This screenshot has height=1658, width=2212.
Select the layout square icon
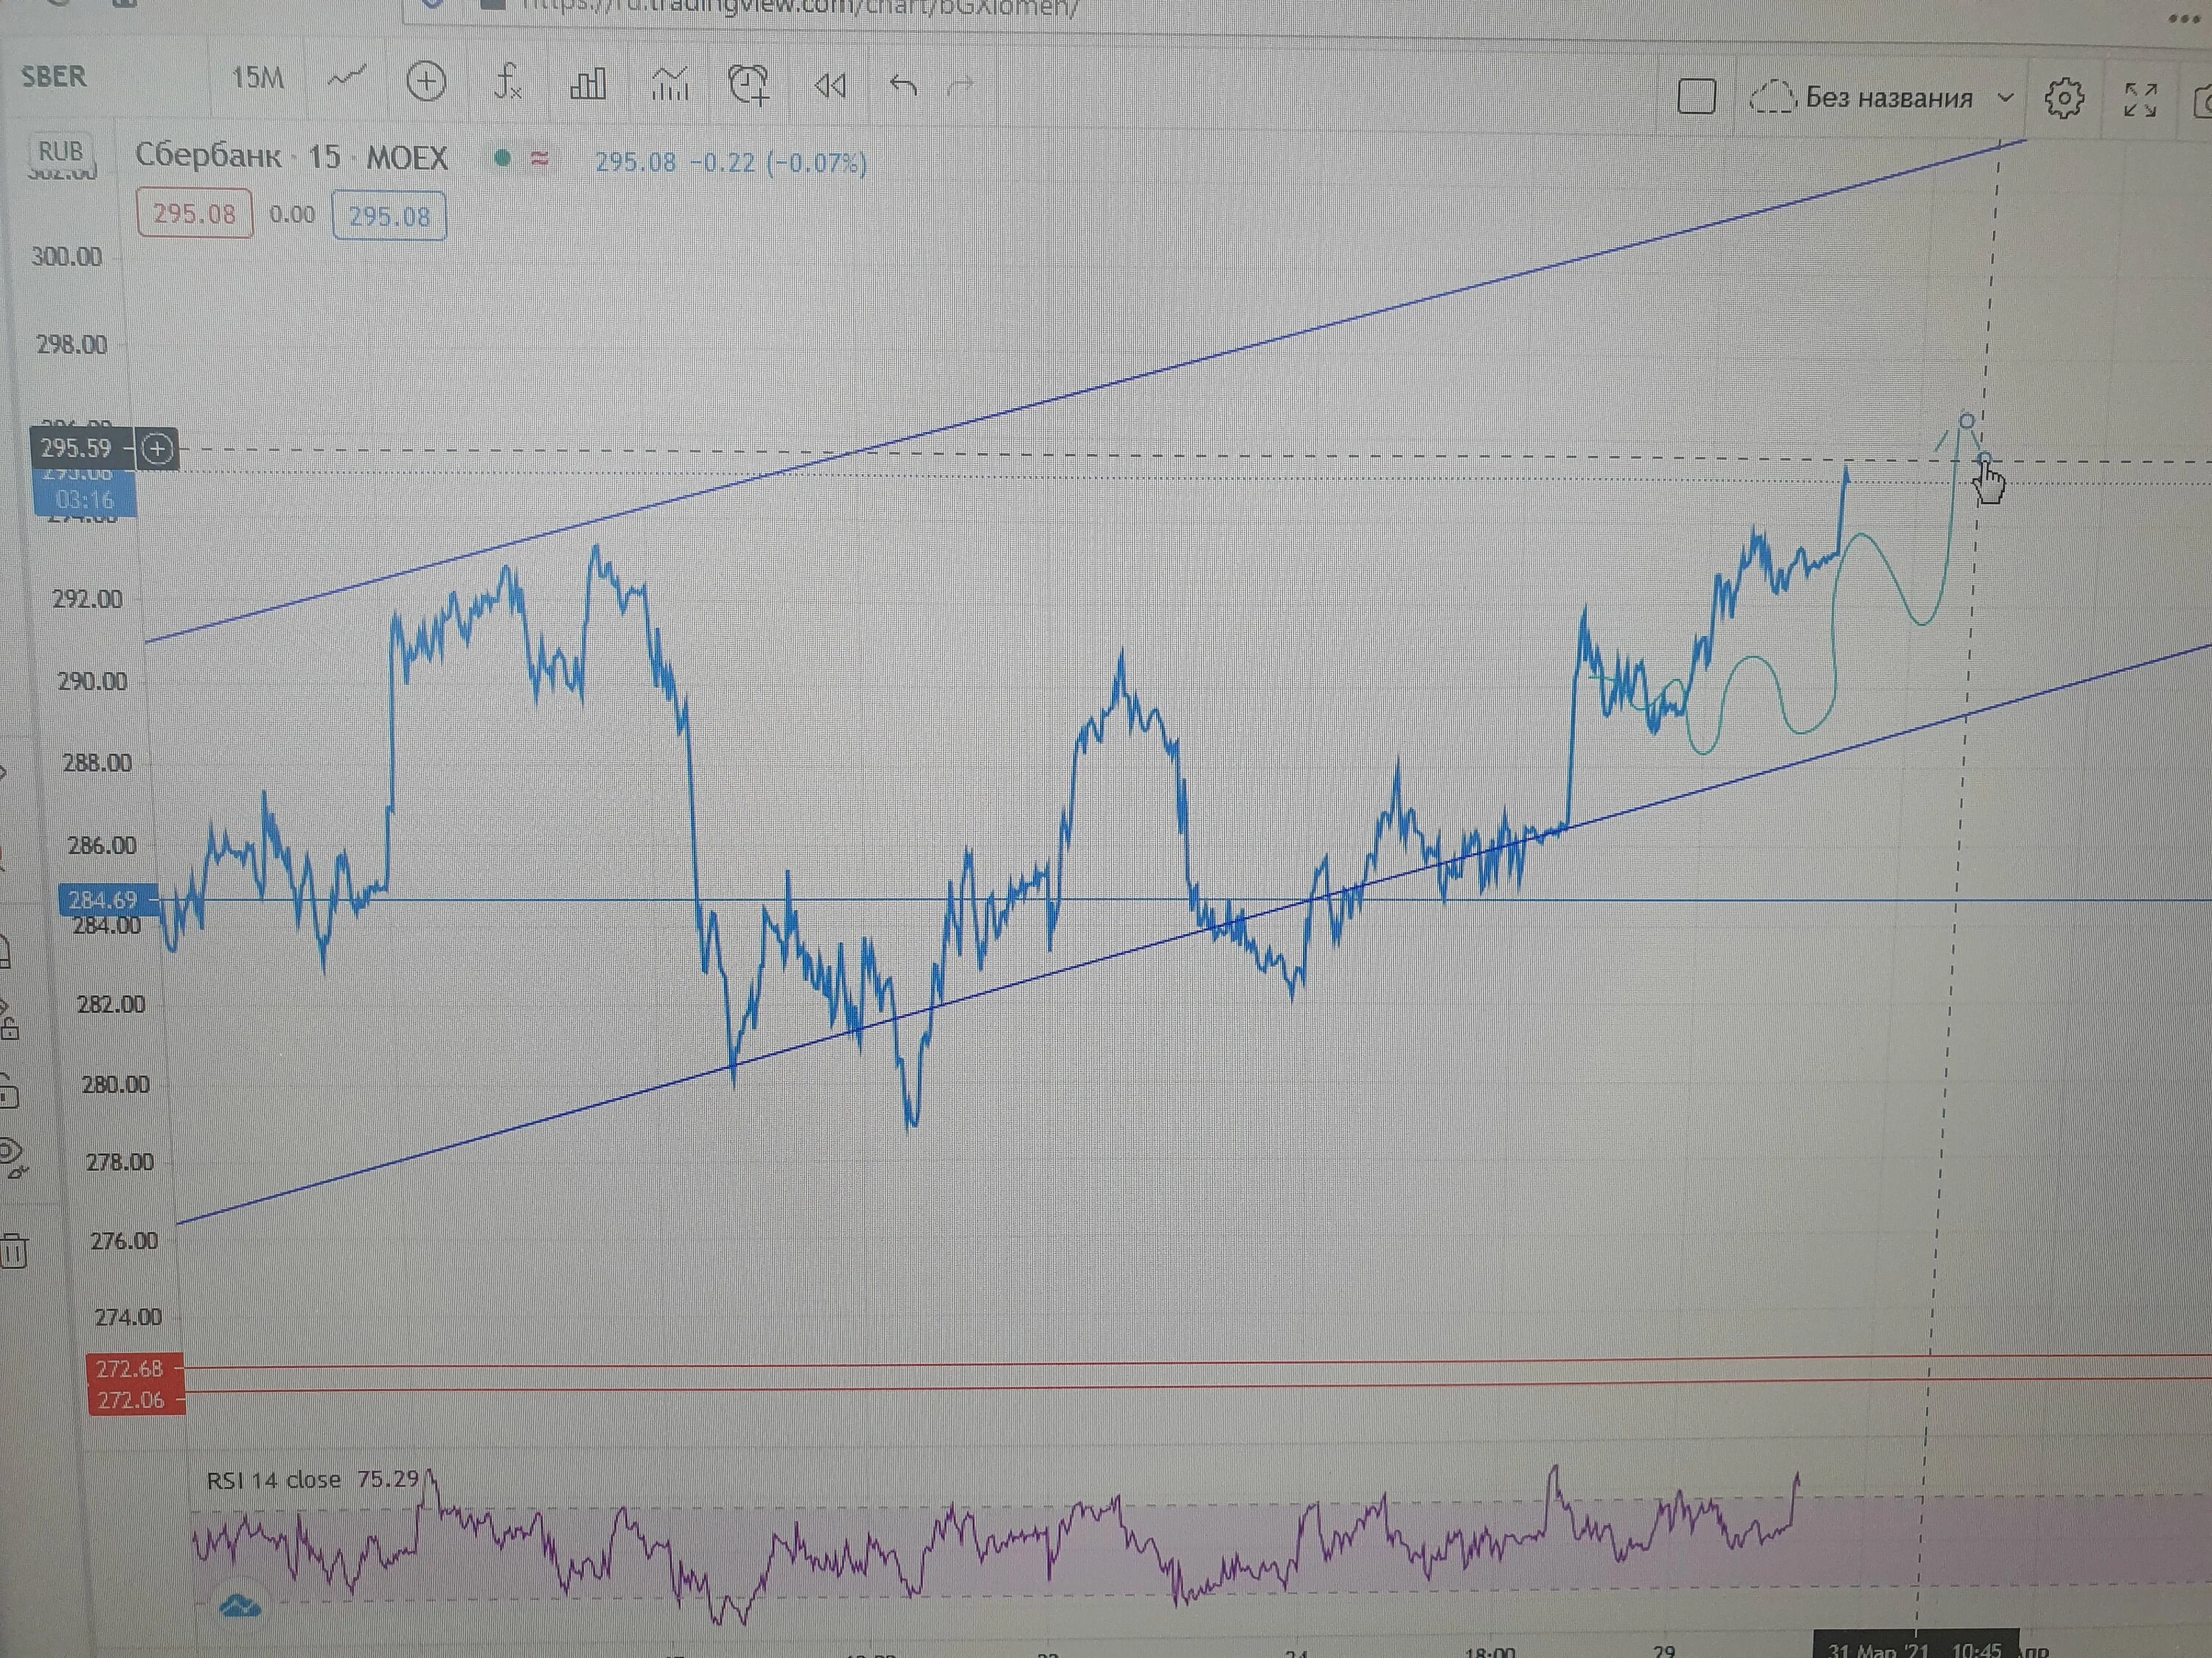click(1696, 97)
